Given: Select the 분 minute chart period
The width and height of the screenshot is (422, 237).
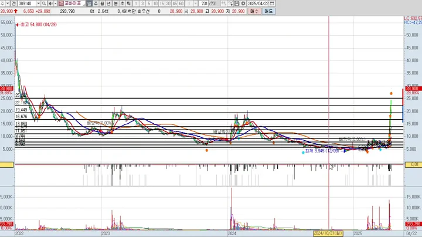Looking at the screenshot, I should [115, 4].
